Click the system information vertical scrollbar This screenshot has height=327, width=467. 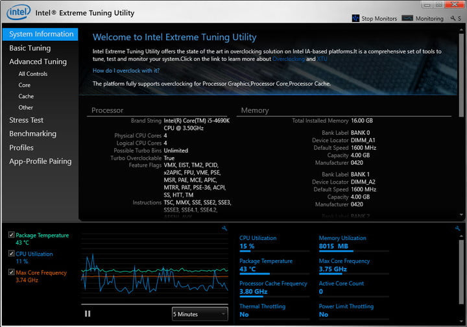click(x=461, y=75)
